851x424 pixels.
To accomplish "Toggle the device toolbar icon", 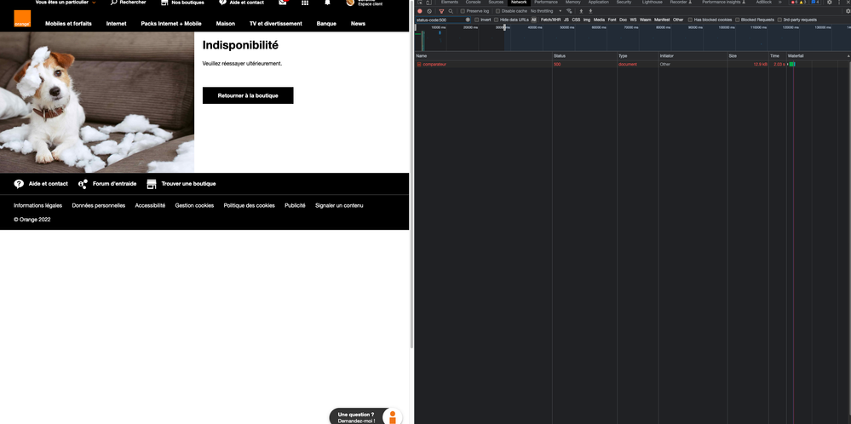I will [428, 3].
